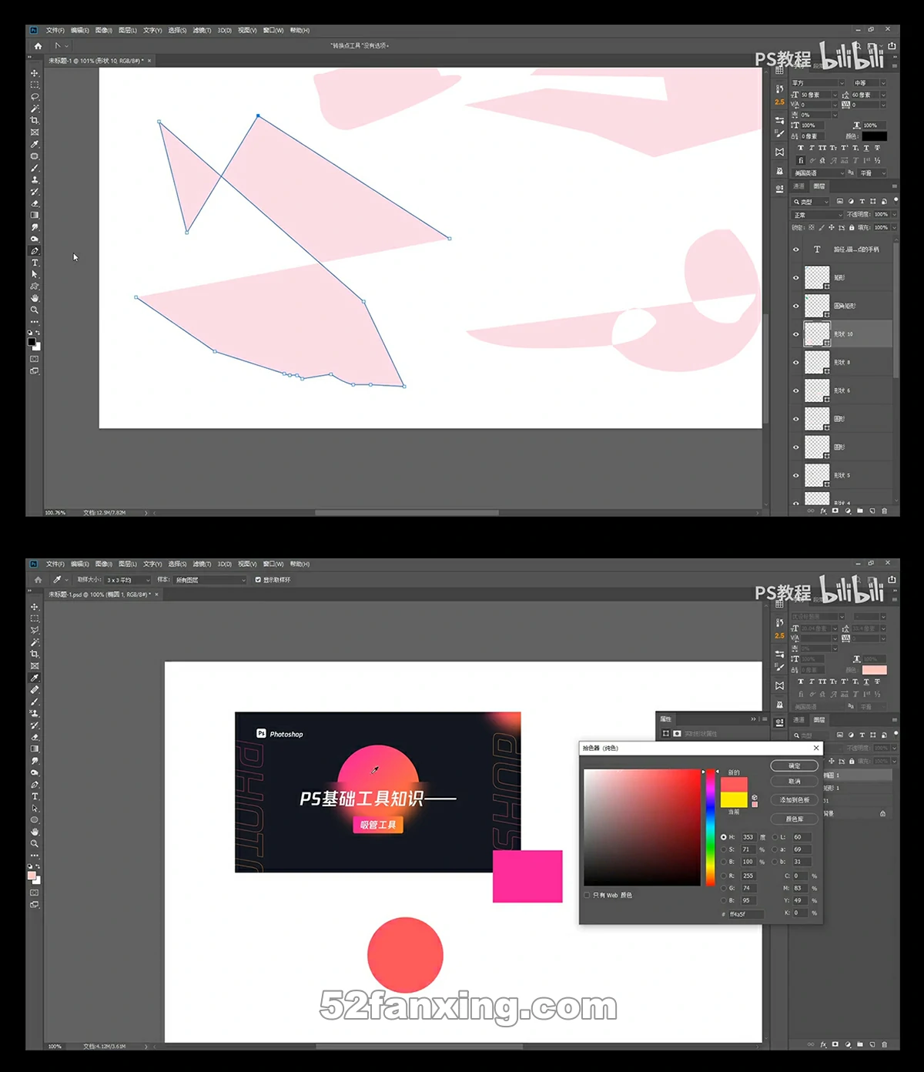This screenshot has height=1072, width=924.
Task: Switch to the 图层 tab in lower window
Action: point(819,720)
